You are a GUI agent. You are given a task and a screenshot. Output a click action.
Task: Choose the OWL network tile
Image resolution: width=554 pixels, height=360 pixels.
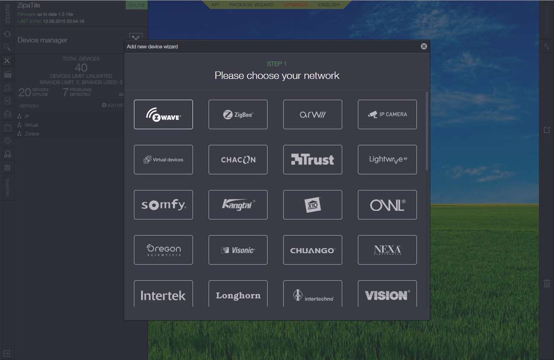point(387,204)
